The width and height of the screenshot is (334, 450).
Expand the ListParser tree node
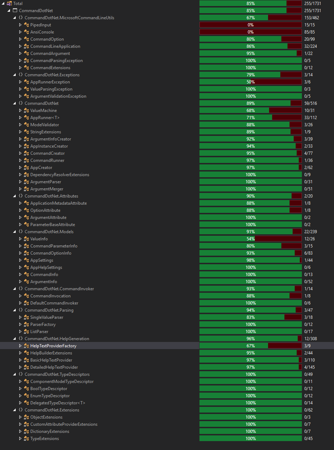(x=20, y=331)
